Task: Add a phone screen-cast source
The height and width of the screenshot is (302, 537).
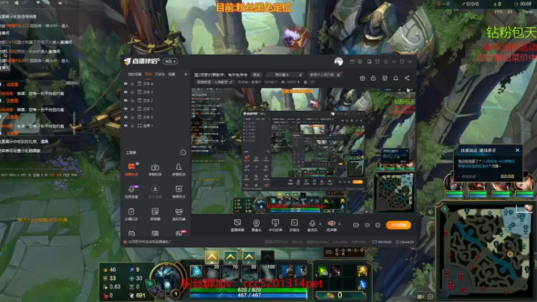Action: pos(275,225)
